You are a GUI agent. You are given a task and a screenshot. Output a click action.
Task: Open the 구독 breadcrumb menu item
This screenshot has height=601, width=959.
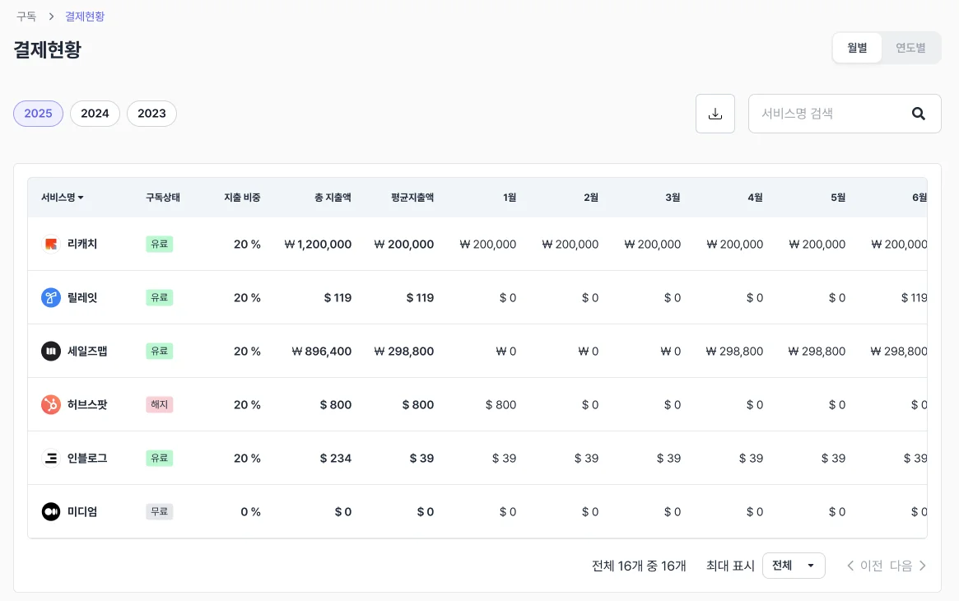(x=26, y=16)
